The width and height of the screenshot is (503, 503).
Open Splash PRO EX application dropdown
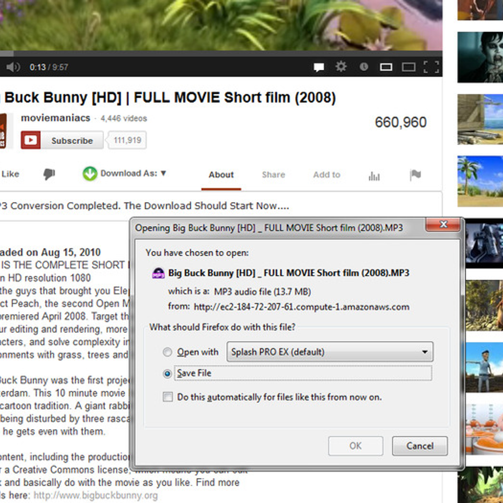coord(330,352)
